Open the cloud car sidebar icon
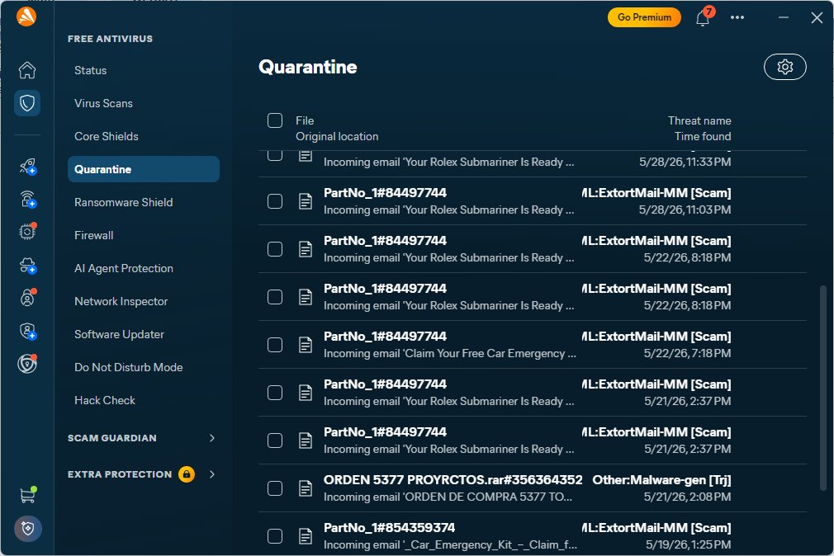The width and height of the screenshot is (834, 556). [x=27, y=266]
